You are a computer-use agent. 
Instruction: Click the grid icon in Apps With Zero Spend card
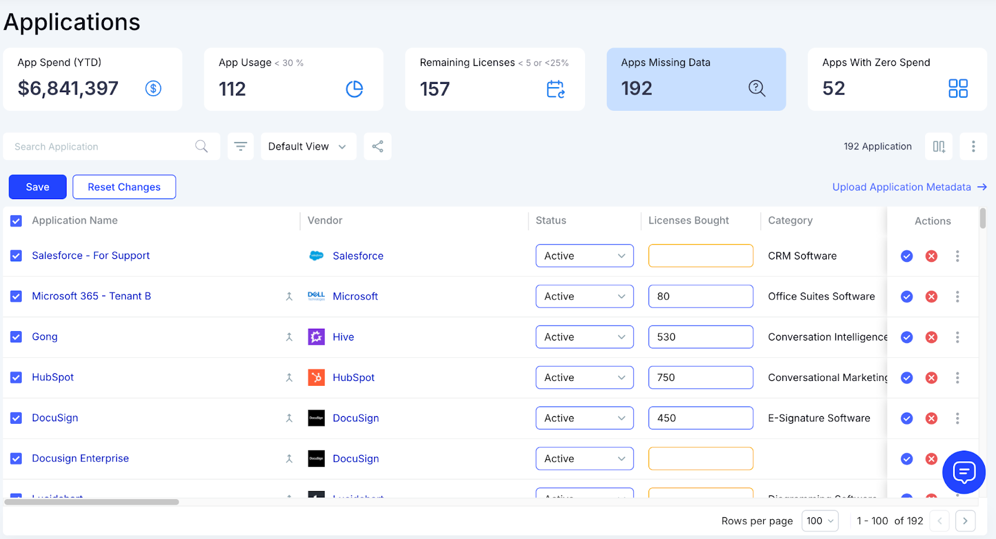click(x=958, y=88)
